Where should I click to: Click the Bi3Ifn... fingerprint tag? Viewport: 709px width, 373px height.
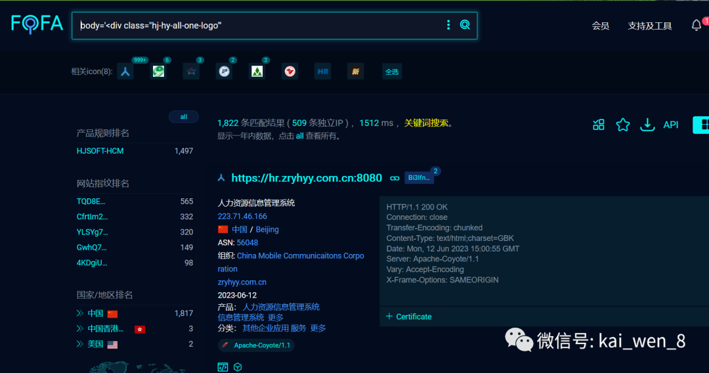419,178
